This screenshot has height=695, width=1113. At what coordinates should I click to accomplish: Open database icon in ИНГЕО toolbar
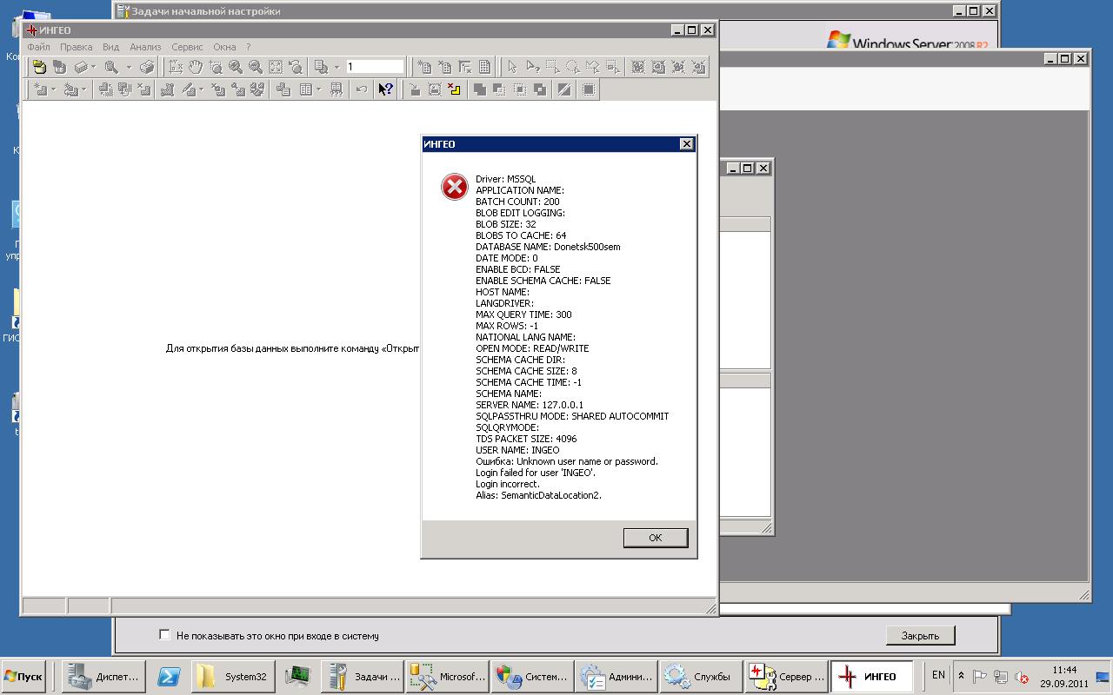pyautogui.click(x=39, y=67)
